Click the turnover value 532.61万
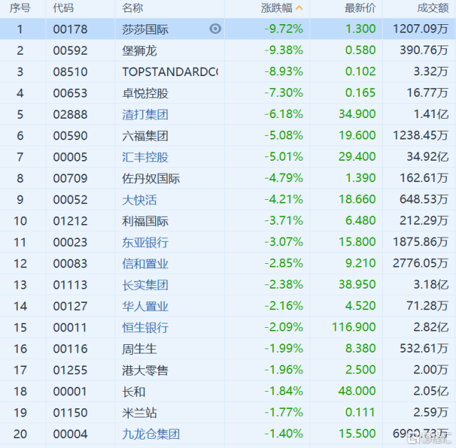Screen dimensions: 456x448 pos(424,348)
